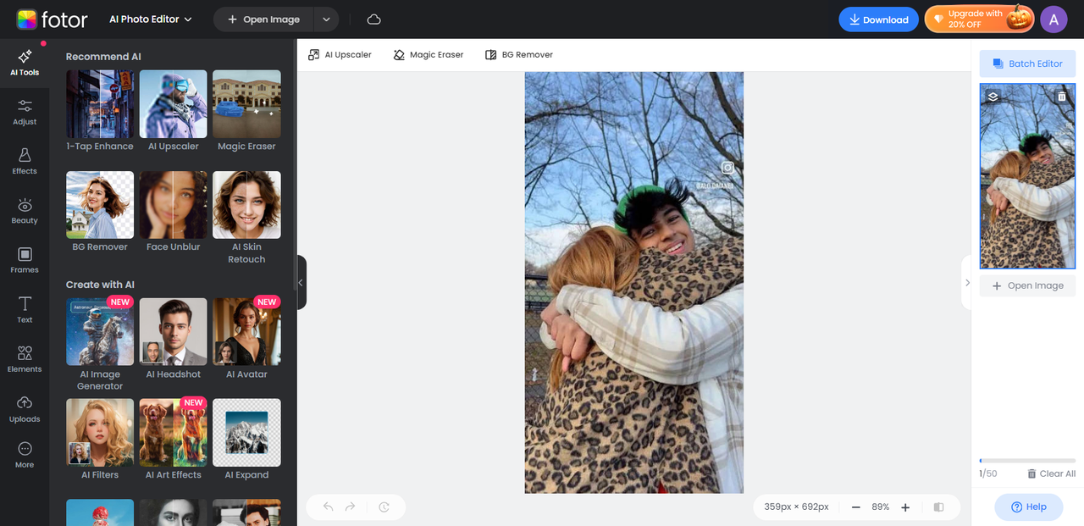Click the 89% zoom level value
The image size is (1084, 526).
point(881,507)
